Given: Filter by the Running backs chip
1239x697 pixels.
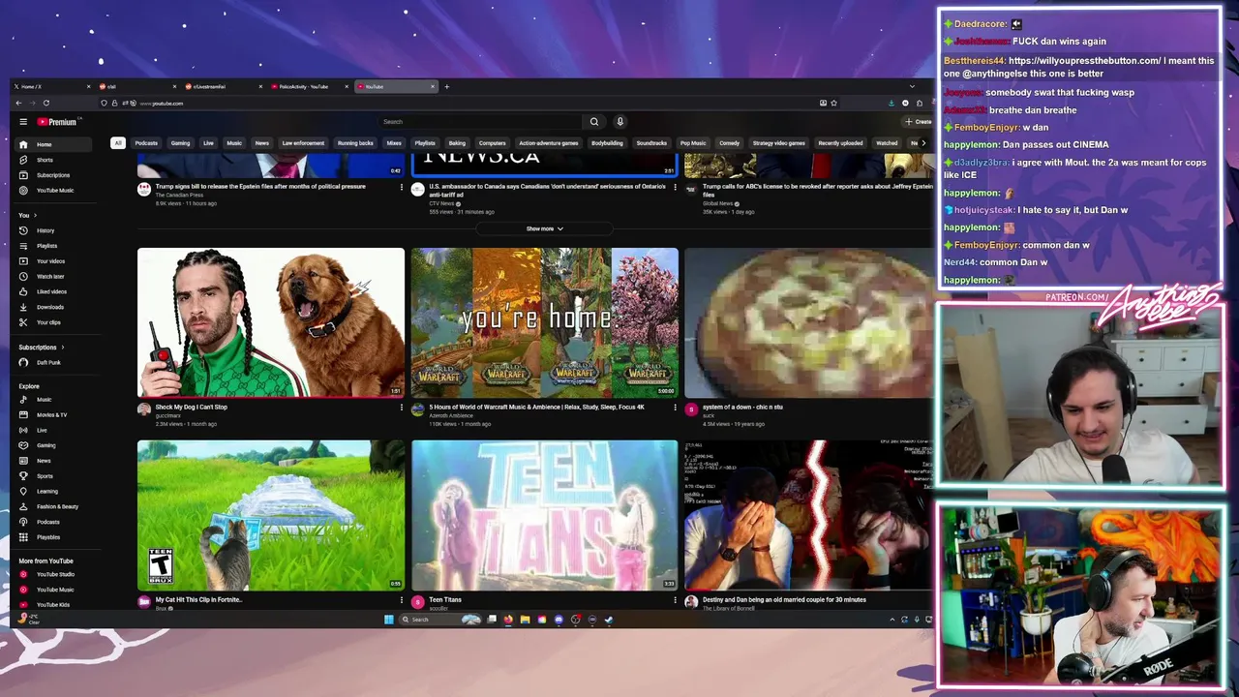Looking at the screenshot, I should 355,143.
